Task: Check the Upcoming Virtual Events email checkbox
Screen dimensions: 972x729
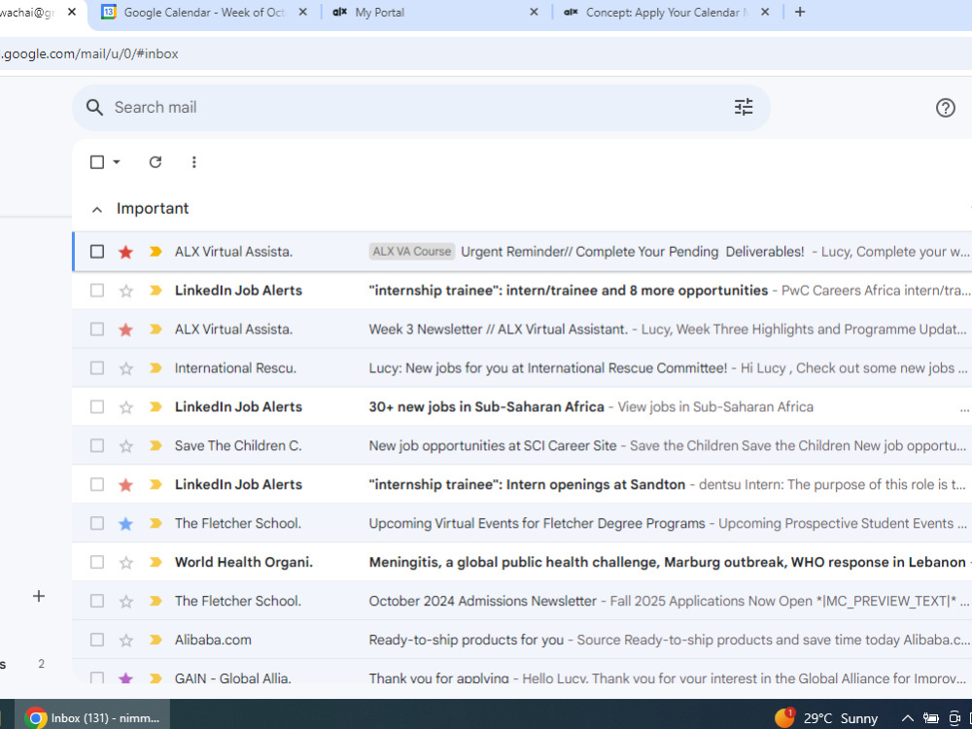Action: click(96, 524)
